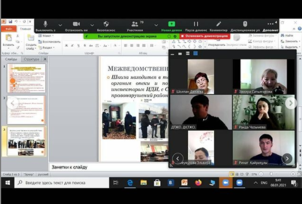Go to next gallery page using right arrow
This screenshot has width=302, height=204.
(x=291, y=103)
